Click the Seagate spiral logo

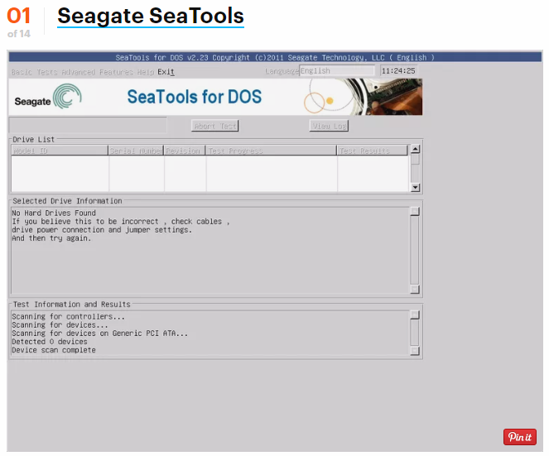(x=67, y=96)
